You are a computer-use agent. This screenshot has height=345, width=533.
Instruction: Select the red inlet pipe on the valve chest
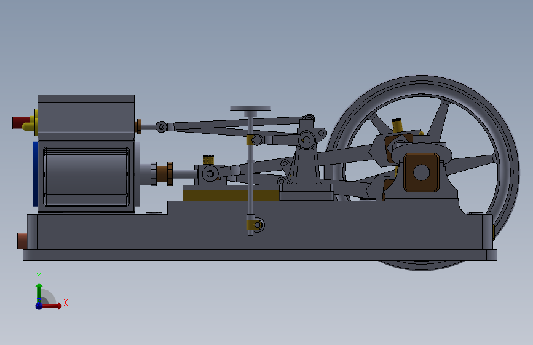pos(20,122)
